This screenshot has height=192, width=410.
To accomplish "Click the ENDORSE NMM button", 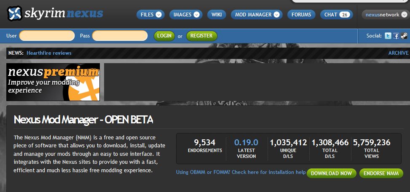I will (x=381, y=173).
